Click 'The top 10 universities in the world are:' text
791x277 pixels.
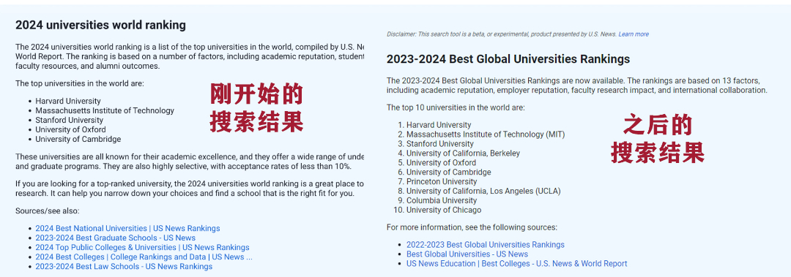pyautogui.click(x=456, y=107)
